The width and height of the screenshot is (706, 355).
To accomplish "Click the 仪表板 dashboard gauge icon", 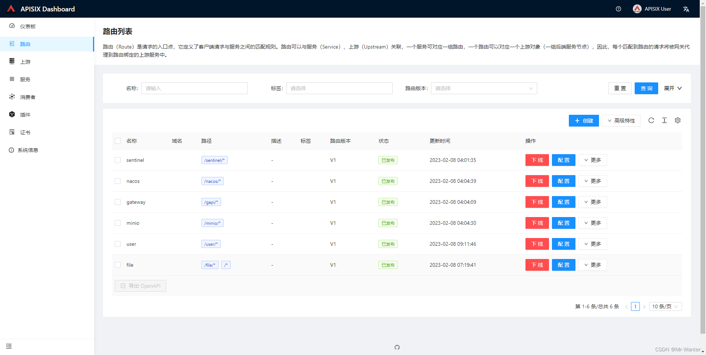I will coord(12,26).
